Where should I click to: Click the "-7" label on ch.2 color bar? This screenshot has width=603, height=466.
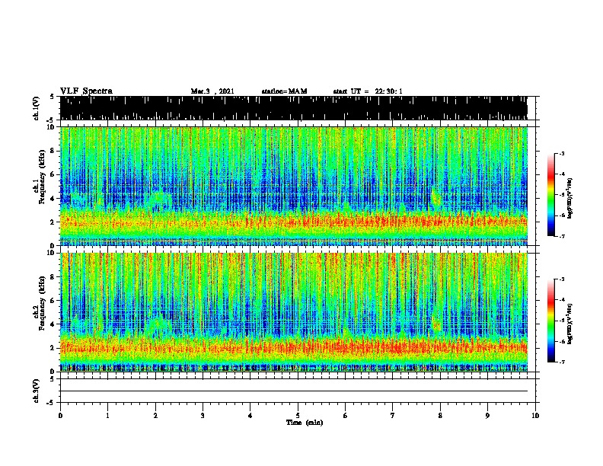(561, 362)
